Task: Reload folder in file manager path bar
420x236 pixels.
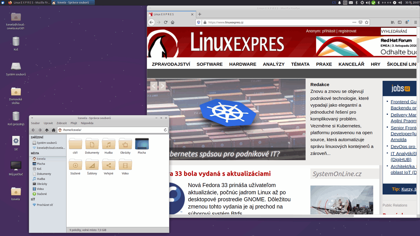Action: point(165,130)
